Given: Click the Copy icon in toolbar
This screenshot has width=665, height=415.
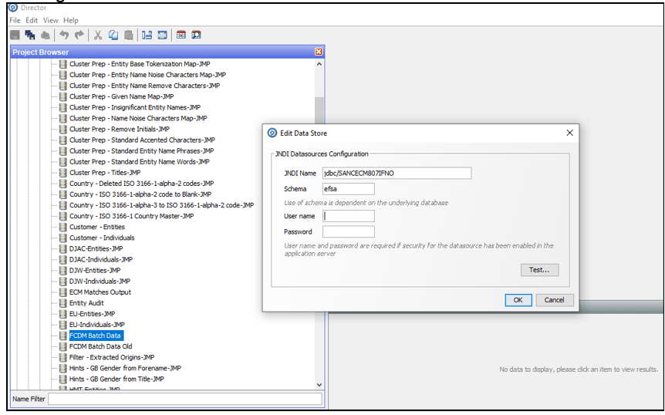Looking at the screenshot, I should coord(113,35).
